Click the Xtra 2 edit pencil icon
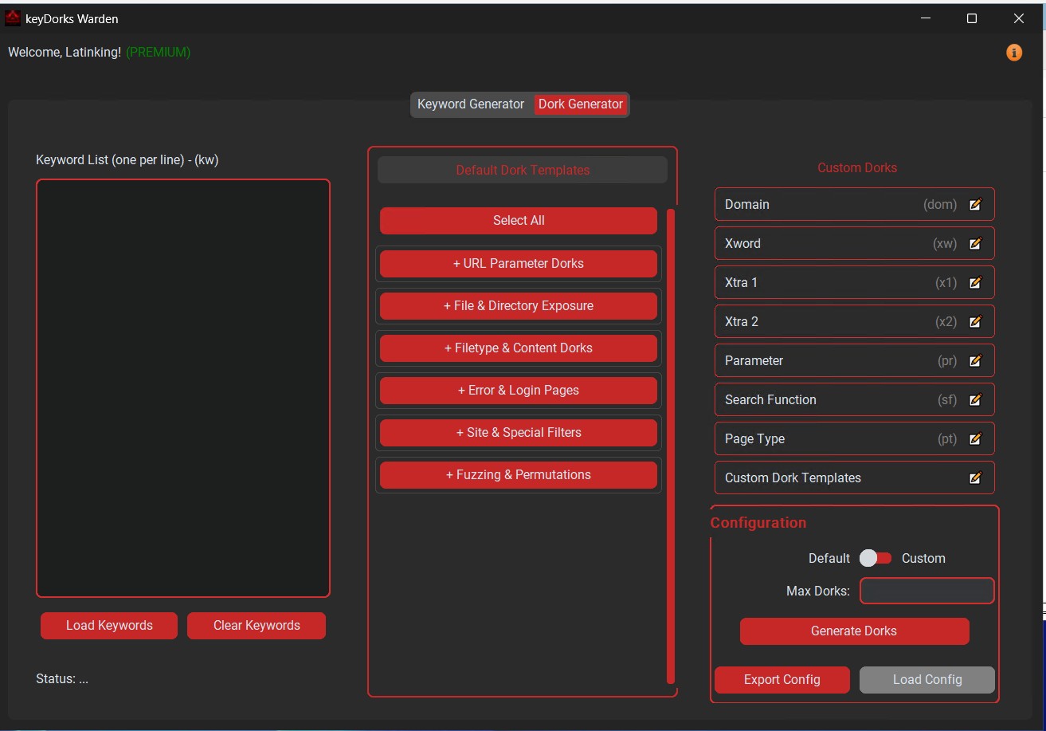This screenshot has width=1046, height=731. 975,322
